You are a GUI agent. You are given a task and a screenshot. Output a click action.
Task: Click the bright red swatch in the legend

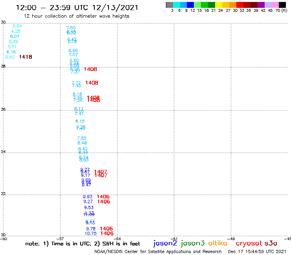click(x=240, y=5)
